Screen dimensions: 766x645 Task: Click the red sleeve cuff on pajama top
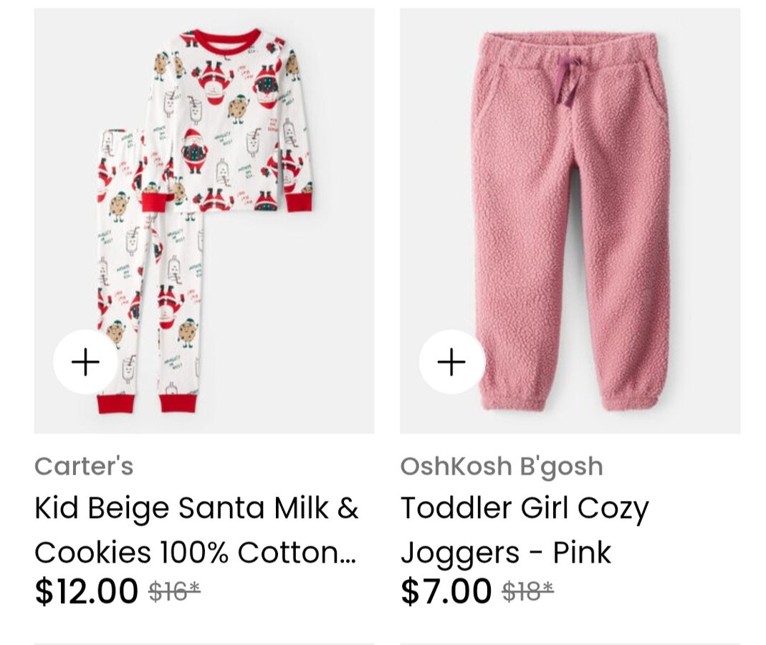(298, 201)
